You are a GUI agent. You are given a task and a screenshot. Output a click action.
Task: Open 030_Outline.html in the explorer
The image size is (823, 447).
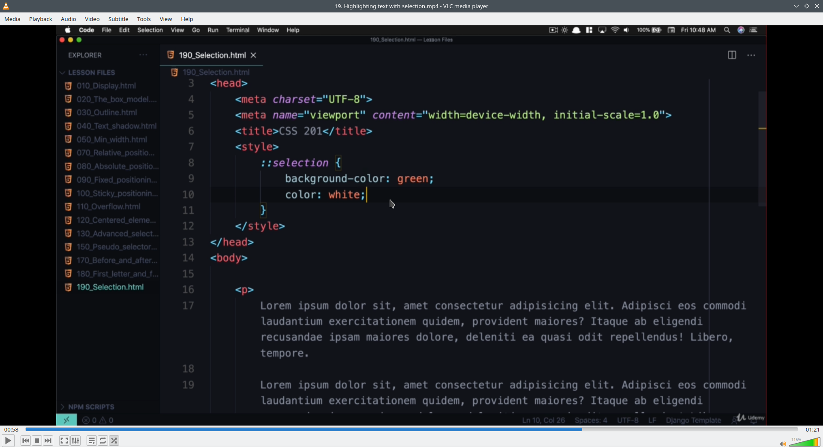pyautogui.click(x=107, y=112)
